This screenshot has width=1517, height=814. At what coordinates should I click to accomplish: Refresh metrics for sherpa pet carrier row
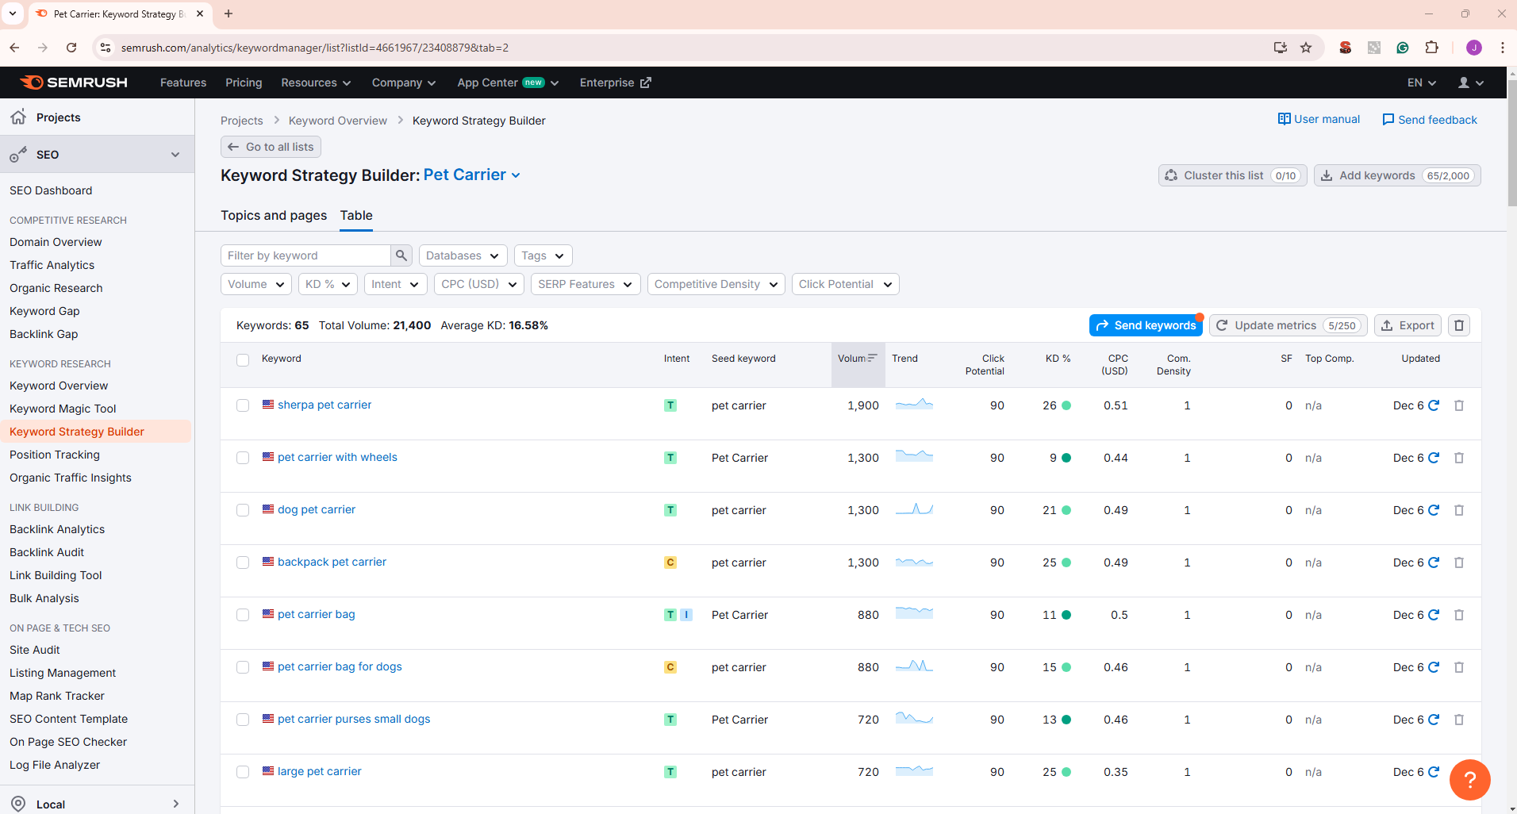(x=1434, y=405)
